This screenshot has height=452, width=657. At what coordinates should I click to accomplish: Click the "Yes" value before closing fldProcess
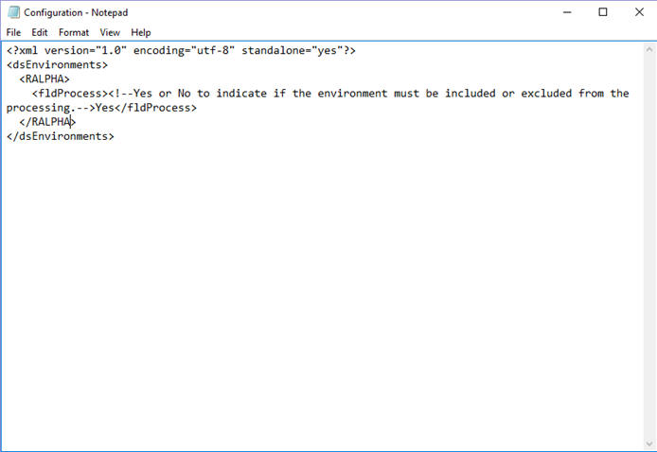click(105, 108)
